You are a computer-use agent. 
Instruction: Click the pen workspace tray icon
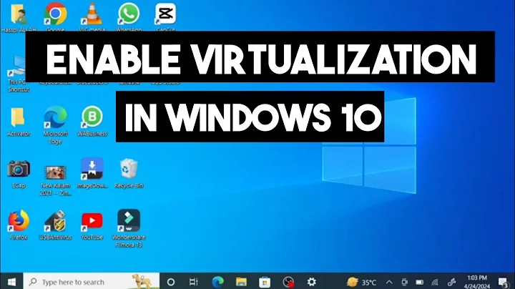click(x=451, y=282)
